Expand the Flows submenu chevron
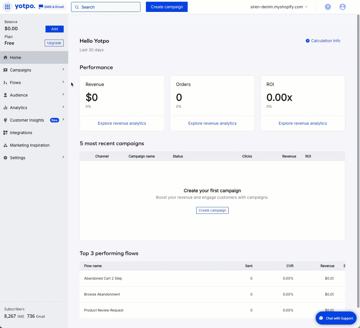Screen dimensions: 360x328 pyautogui.click(x=63, y=82)
